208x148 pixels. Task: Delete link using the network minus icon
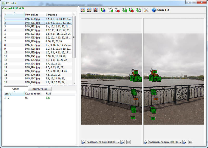click(x=131, y=10)
